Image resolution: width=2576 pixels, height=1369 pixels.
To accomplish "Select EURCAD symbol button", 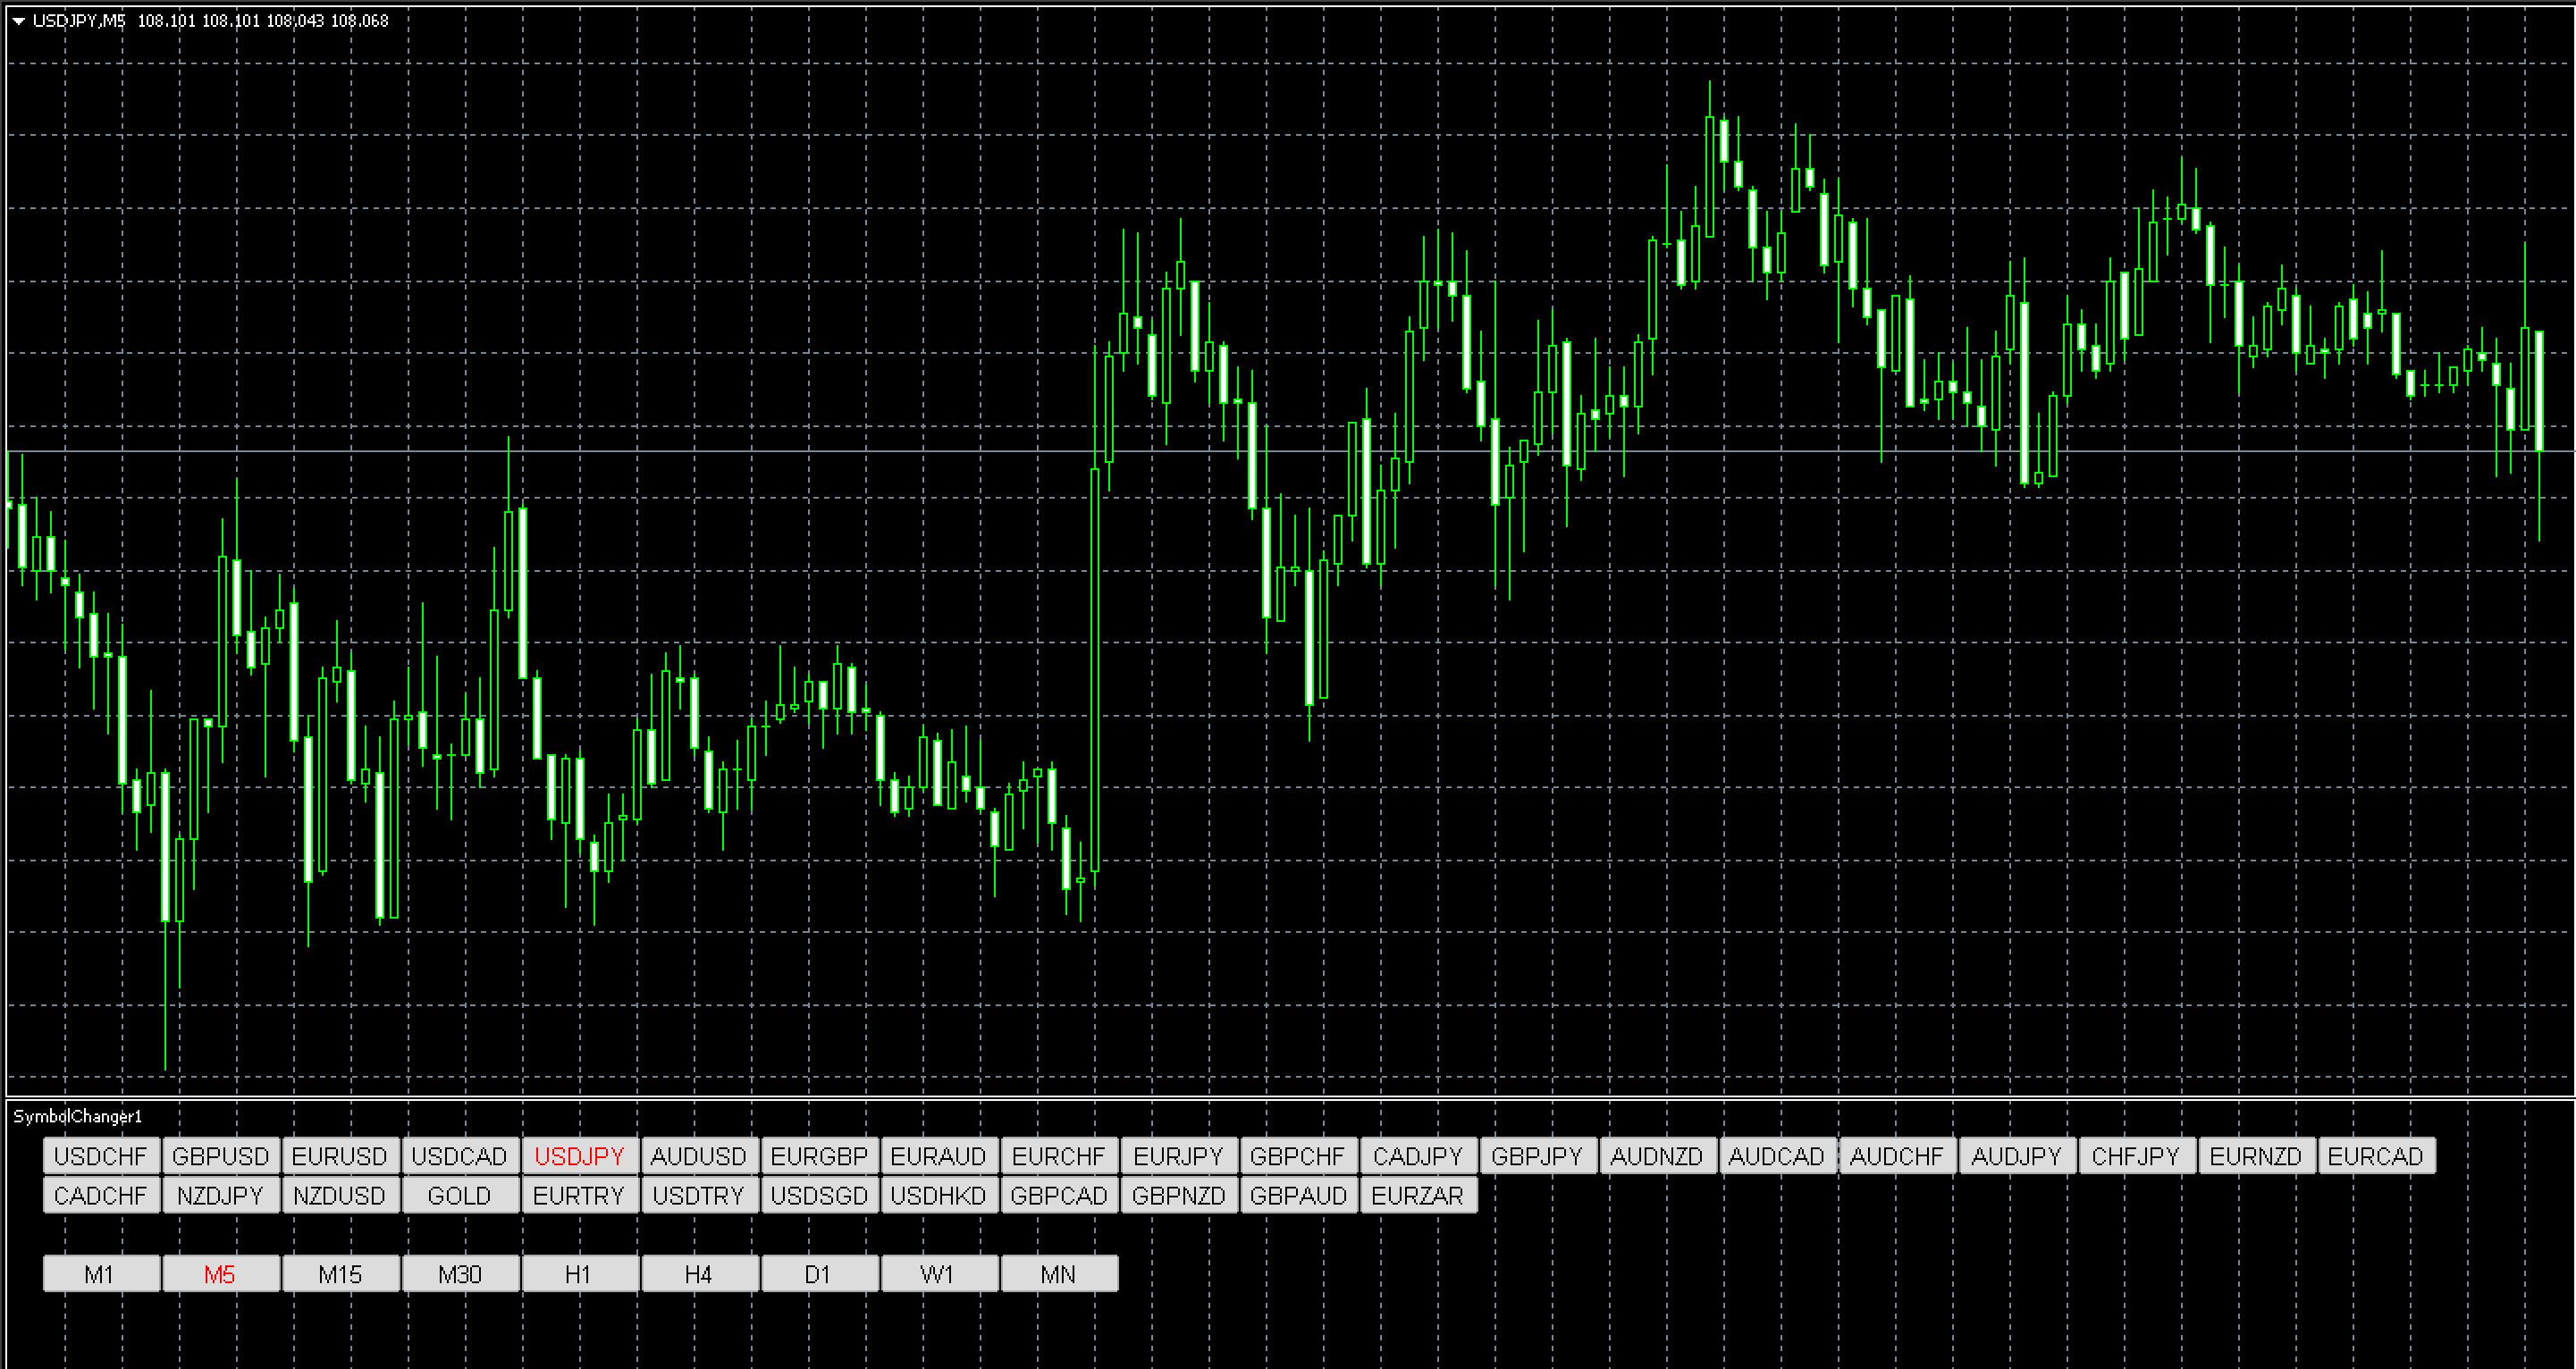I will [x=2376, y=1156].
